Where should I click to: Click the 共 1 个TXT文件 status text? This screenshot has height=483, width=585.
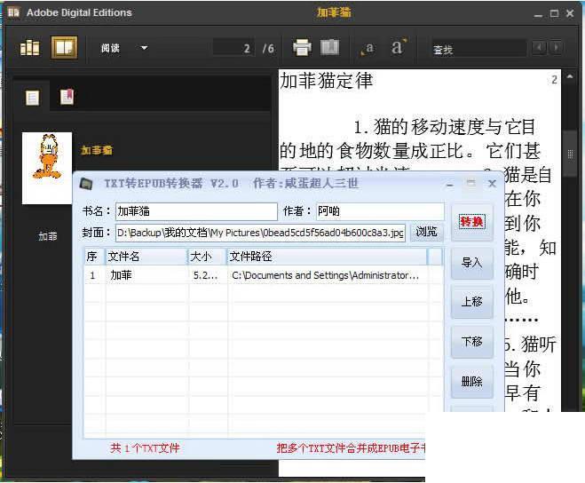click(145, 447)
